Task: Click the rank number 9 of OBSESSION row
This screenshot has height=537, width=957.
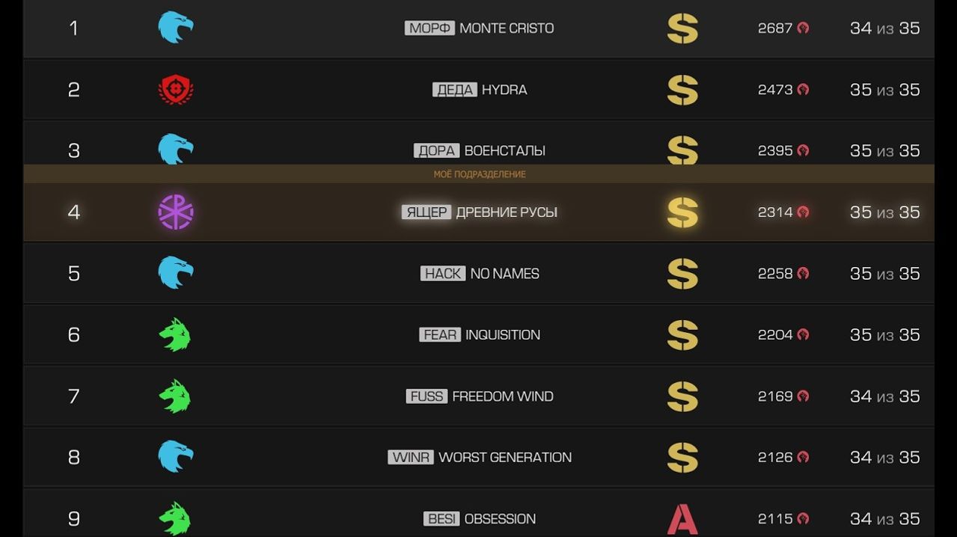Action: pyautogui.click(x=73, y=519)
